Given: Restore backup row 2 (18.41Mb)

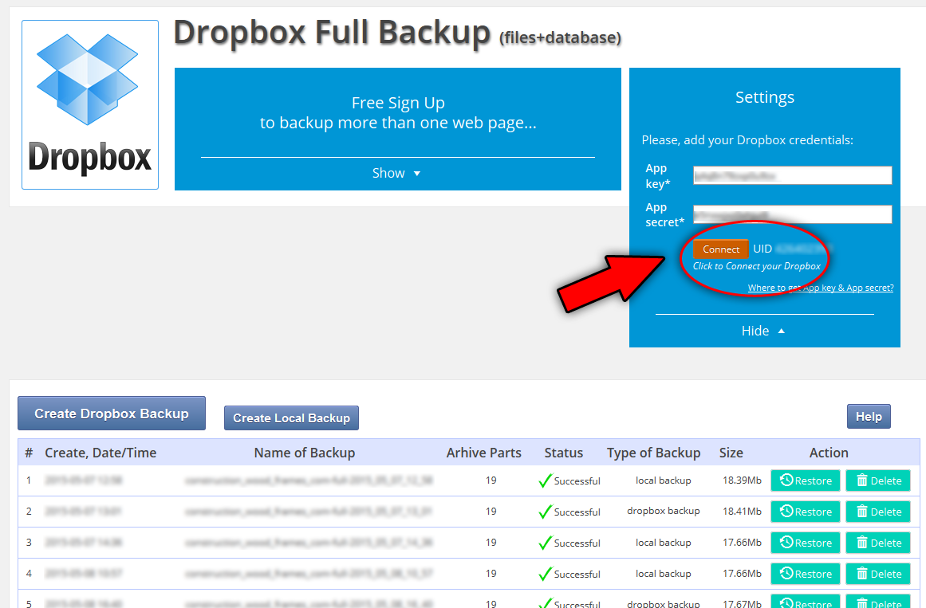Looking at the screenshot, I should [806, 512].
